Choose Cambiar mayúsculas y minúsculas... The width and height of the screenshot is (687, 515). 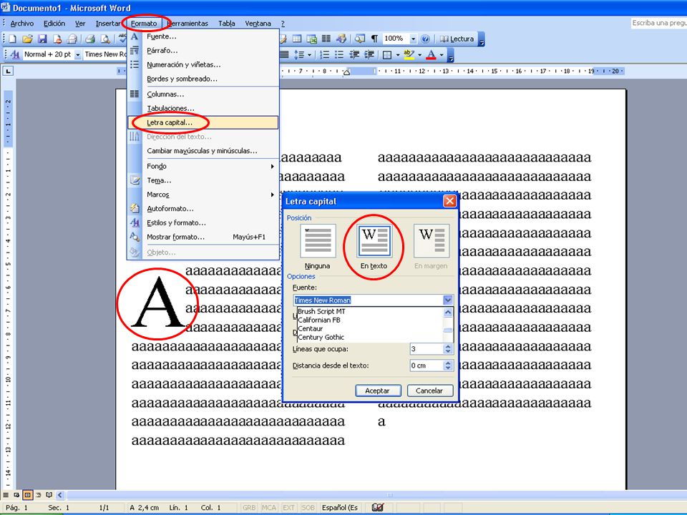(x=203, y=151)
